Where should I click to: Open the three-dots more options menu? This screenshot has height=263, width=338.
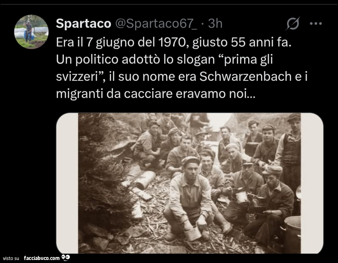316,24
